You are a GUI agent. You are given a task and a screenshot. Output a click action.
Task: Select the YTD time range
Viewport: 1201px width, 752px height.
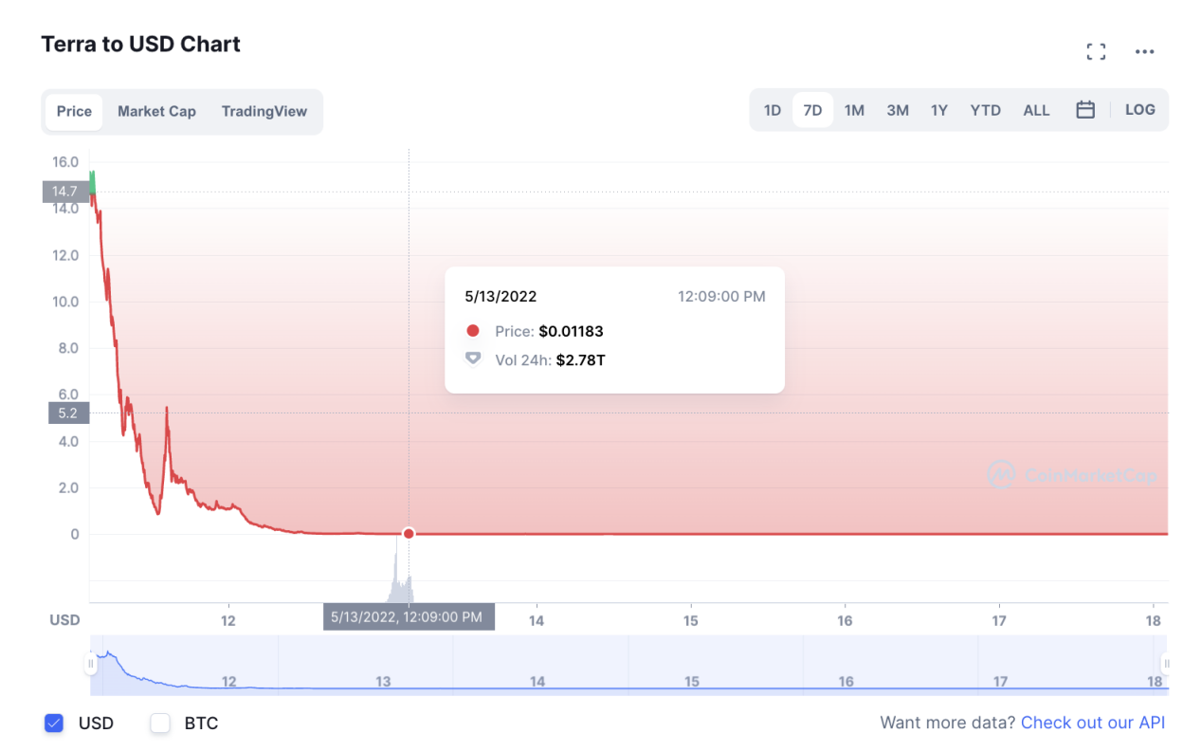[985, 110]
